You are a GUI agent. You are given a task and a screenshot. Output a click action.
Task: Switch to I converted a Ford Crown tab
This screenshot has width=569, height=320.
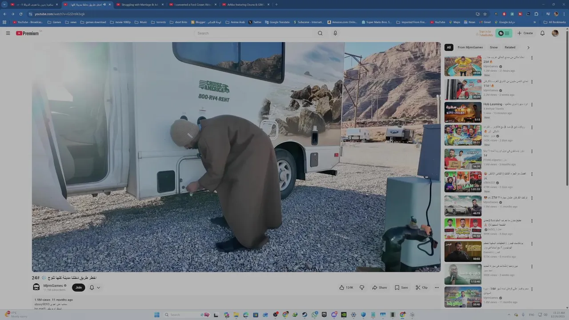coord(192,4)
